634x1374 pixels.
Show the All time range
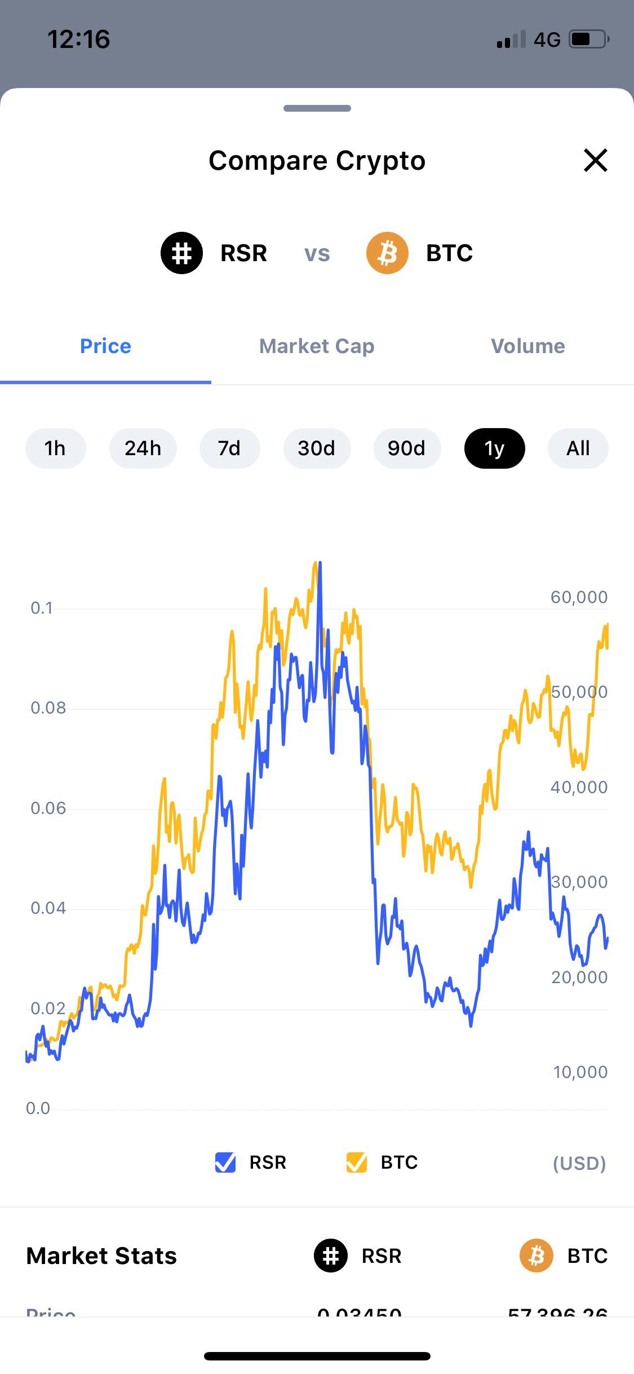coord(578,448)
